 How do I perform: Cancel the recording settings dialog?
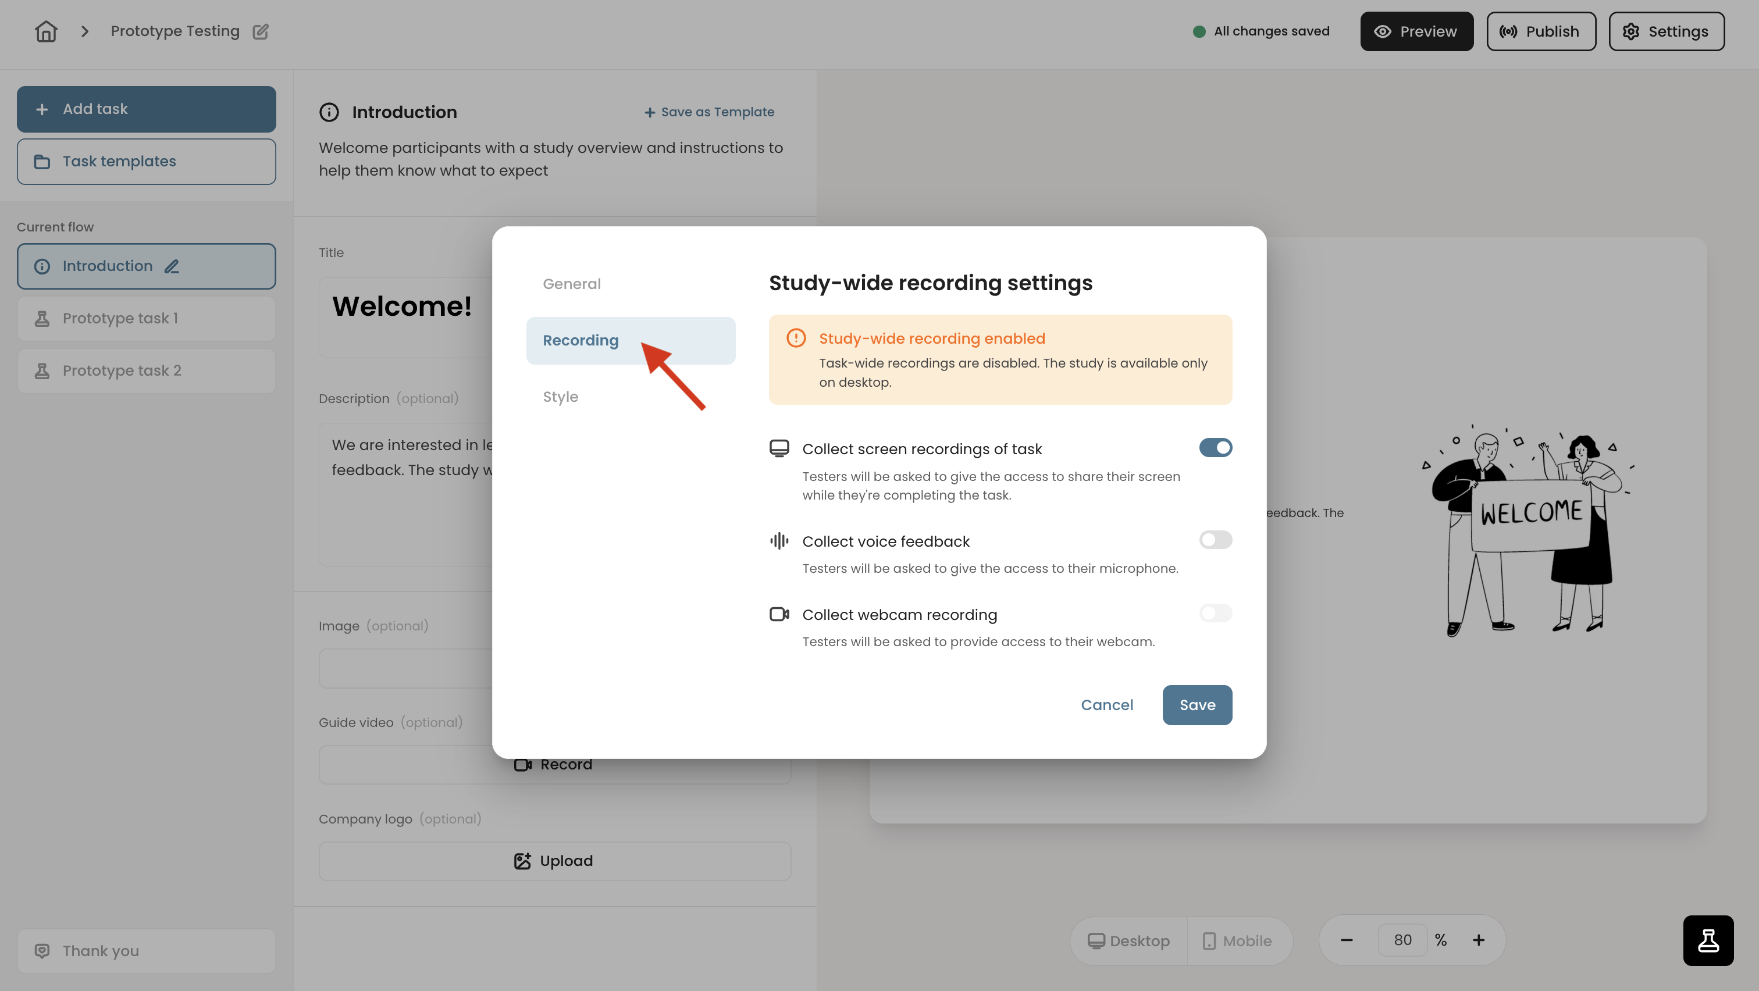[x=1107, y=705]
